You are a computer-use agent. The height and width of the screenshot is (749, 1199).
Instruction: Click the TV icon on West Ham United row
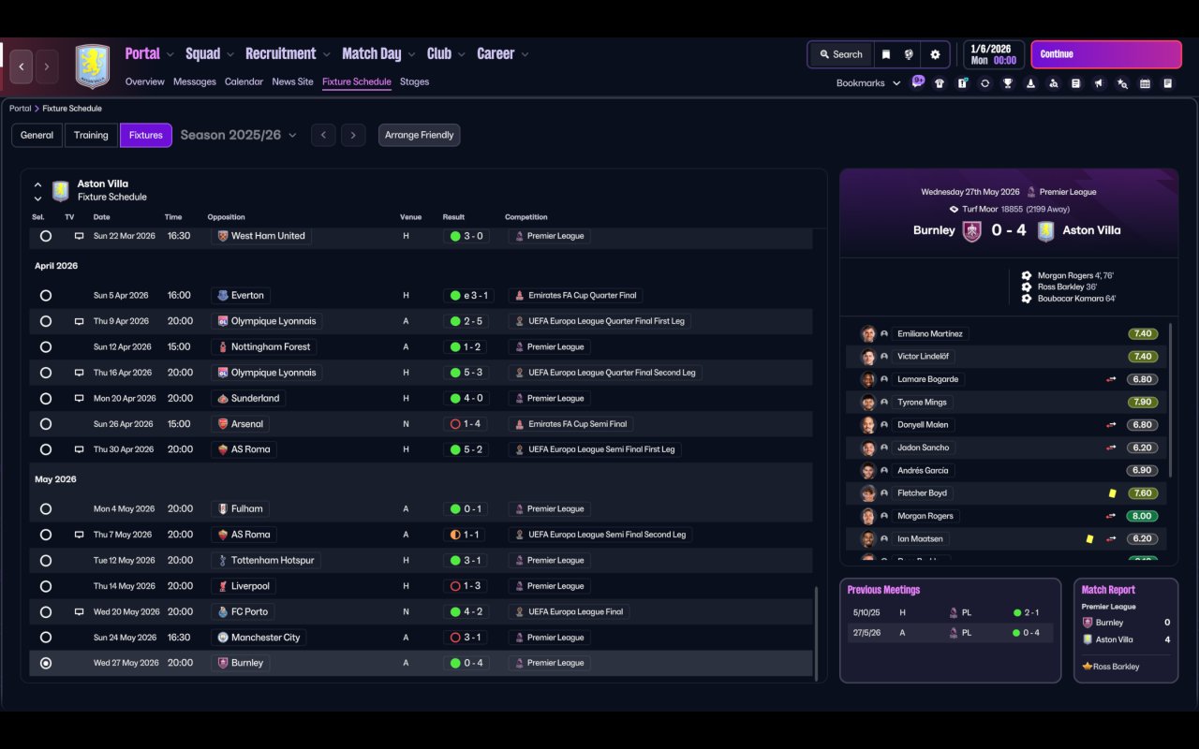(x=80, y=236)
